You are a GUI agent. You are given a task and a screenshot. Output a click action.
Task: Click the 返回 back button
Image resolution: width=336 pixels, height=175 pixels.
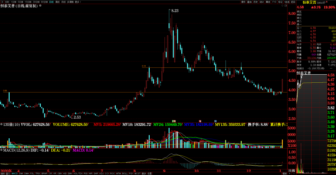pos(293,2)
